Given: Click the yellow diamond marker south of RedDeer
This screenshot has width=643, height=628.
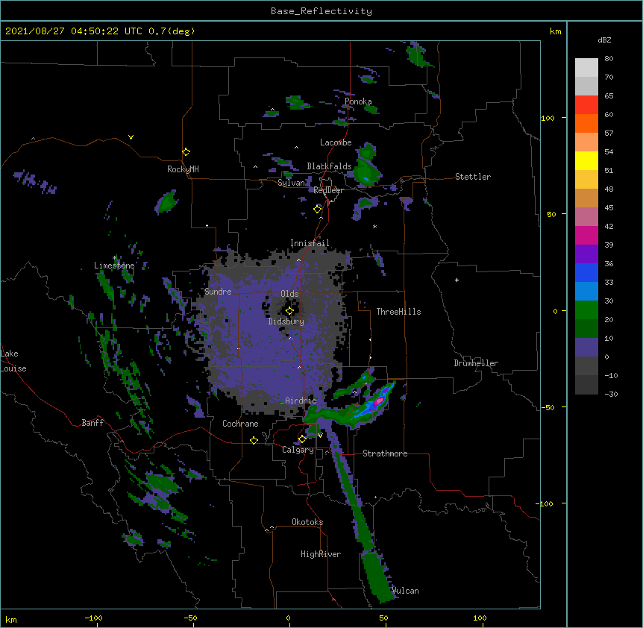Looking at the screenshot, I should tap(317, 209).
